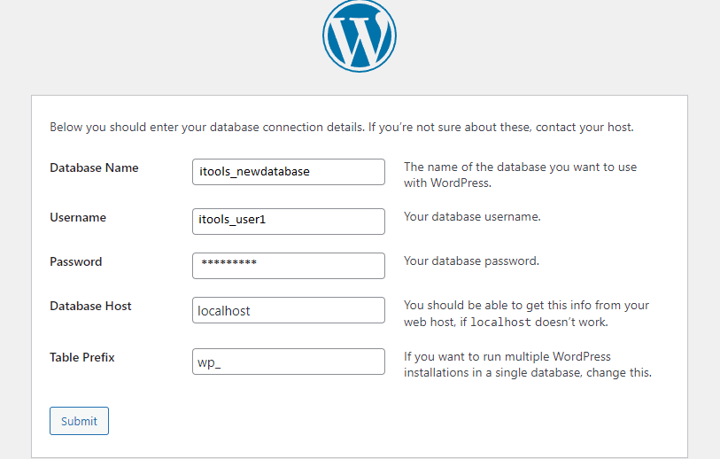Click 'You should be able to get this info' hint
Viewport: 720px width, 459px height.
pos(526,314)
